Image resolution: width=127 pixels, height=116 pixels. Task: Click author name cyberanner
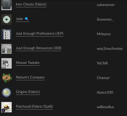click(x=106, y=5)
